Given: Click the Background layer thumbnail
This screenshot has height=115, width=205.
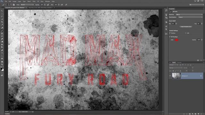Looking at the screenshot, I should (x=176, y=76).
